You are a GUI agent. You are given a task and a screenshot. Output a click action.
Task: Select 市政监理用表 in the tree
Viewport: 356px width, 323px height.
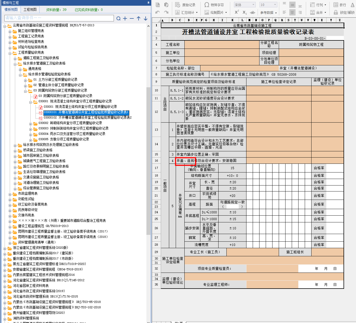coord(28,193)
